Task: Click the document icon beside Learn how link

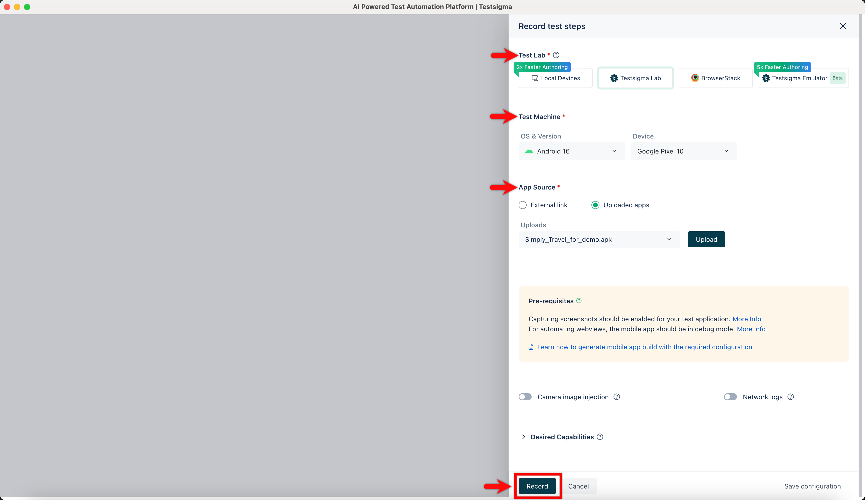Action: pyautogui.click(x=531, y=347)
